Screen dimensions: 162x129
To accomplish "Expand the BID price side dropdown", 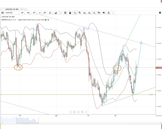I will point(29,13).
